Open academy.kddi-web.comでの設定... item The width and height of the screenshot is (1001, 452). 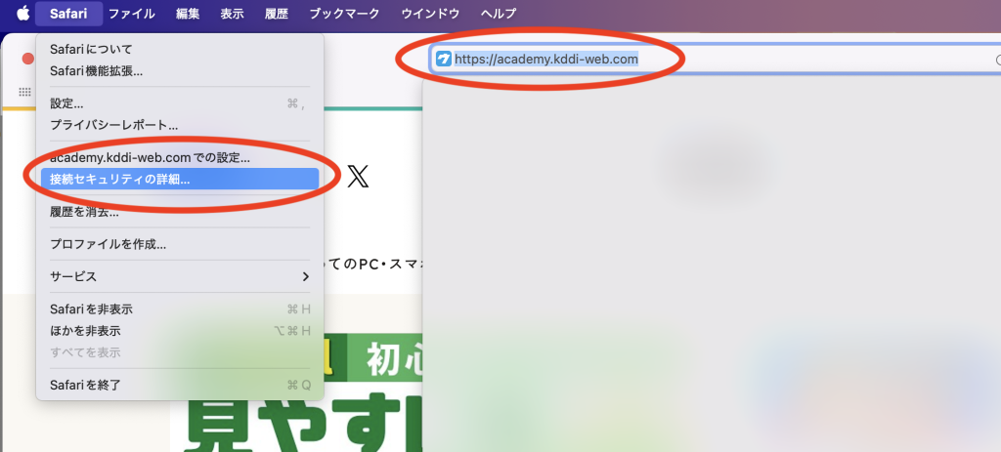click(x=150, y=157)
